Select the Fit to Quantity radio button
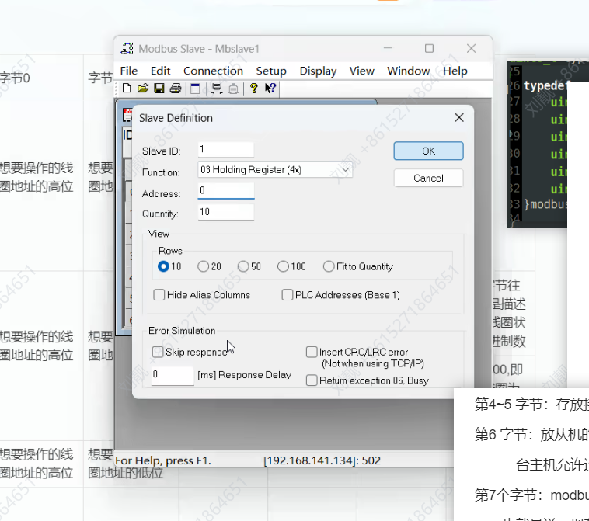 coord(329,266)
